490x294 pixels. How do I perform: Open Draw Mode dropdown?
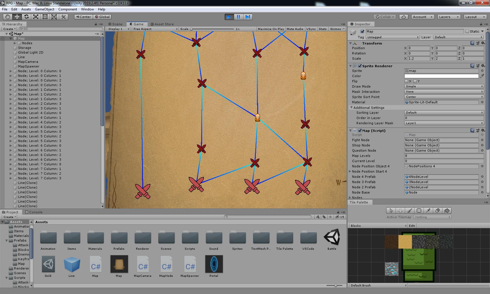444,86
